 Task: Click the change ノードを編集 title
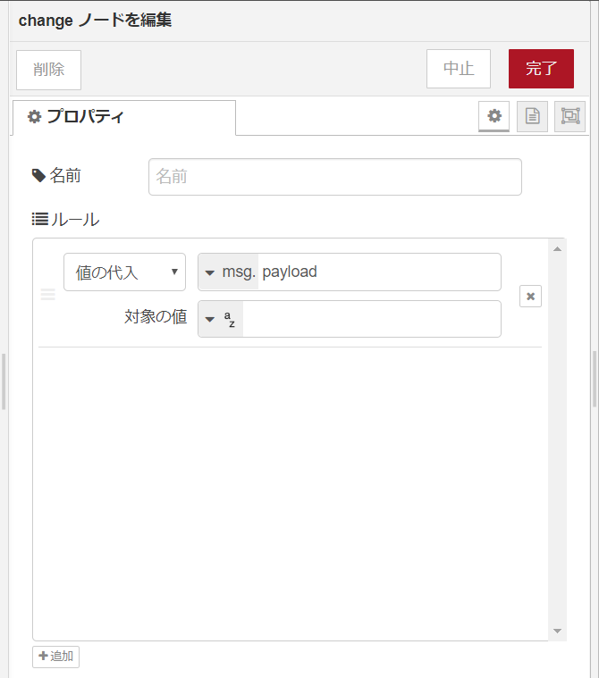pyautogui.click(x=96, y=21)
